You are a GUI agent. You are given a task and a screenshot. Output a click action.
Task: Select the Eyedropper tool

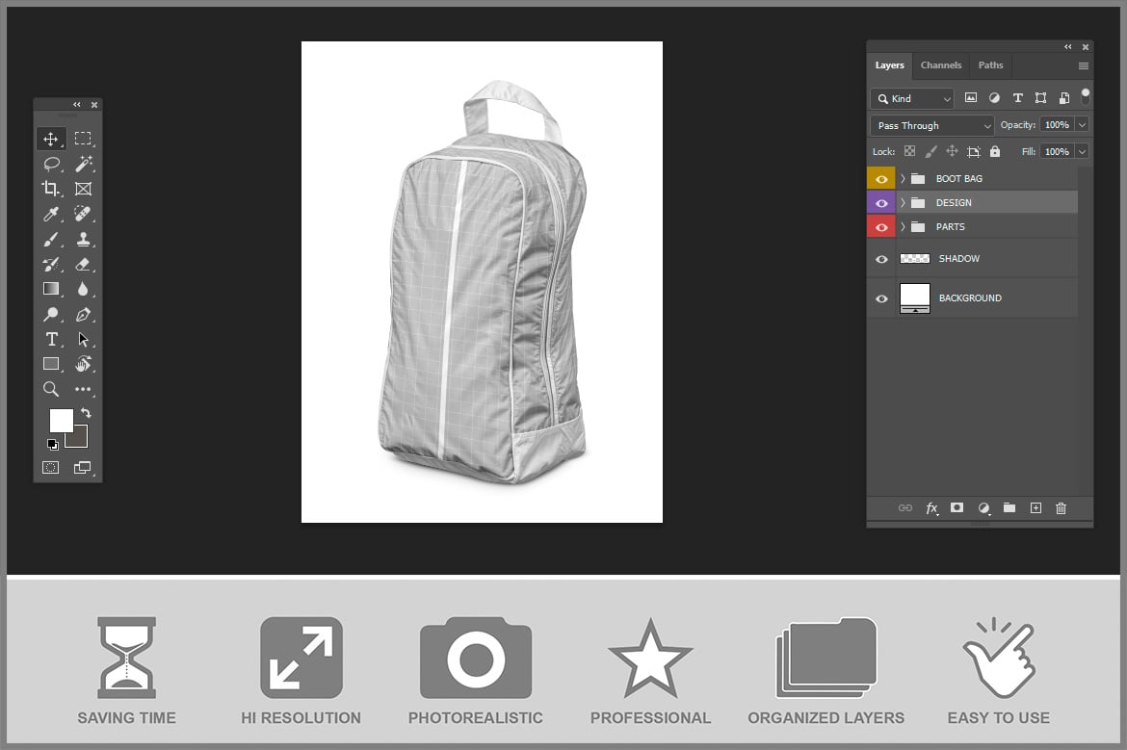tap(50, 214)
